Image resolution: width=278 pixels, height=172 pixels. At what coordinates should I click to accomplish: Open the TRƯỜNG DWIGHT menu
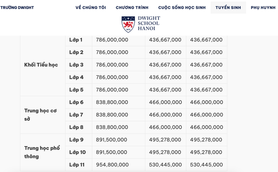(17, 8)
